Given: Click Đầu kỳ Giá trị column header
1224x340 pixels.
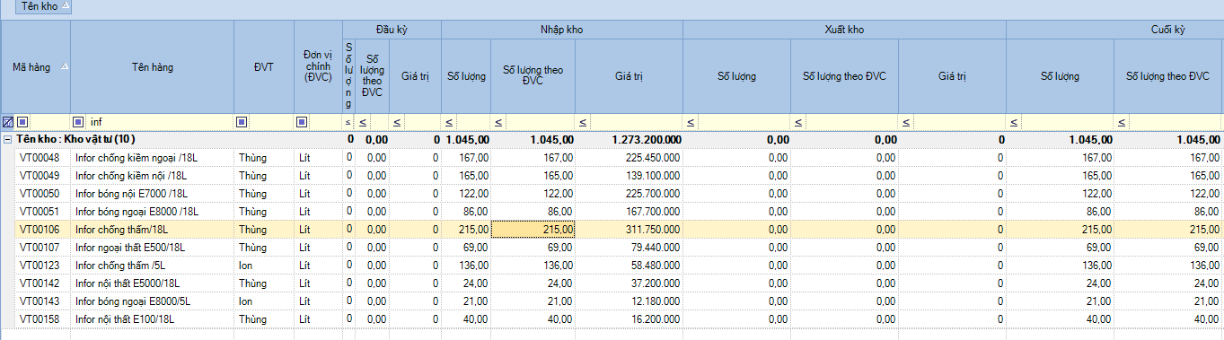Looking at the screenshot, I should point(415,76).
